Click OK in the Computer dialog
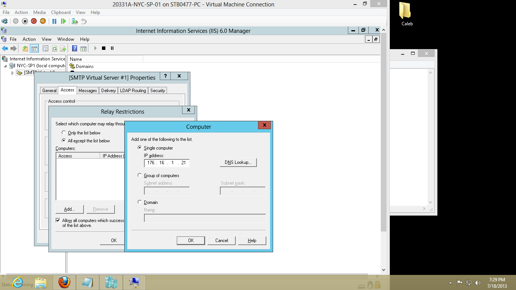 pos(191,241)
